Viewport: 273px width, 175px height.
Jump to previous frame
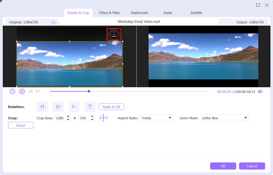[x=31, y=91]
